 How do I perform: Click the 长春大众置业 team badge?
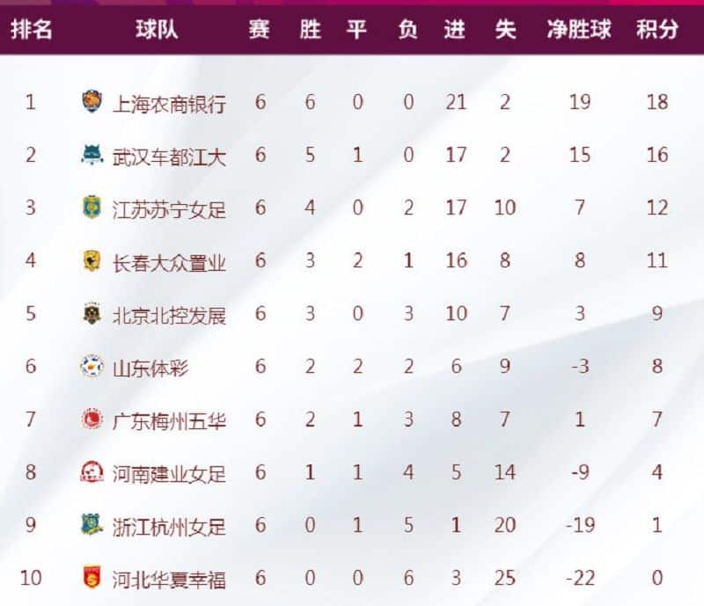(x=92, y=260)
